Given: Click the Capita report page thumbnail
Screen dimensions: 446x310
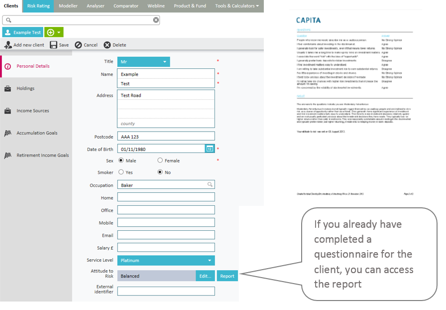Looking at the screenshot, I should pos(355,106).
